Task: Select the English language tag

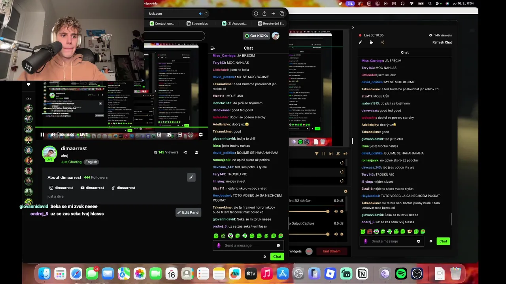Action: [91, 162]
